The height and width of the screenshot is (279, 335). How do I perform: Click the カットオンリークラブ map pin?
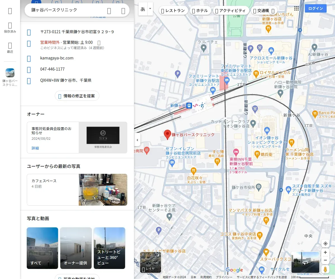(x=253, y=123)
